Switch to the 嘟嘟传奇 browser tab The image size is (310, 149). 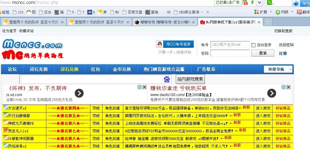(x=164, y=22)
